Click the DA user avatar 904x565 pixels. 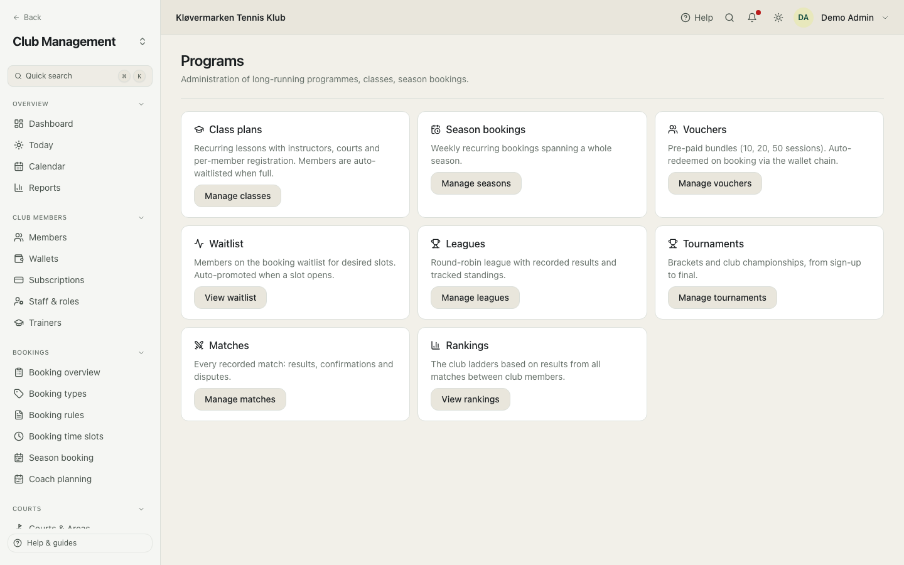804,18
